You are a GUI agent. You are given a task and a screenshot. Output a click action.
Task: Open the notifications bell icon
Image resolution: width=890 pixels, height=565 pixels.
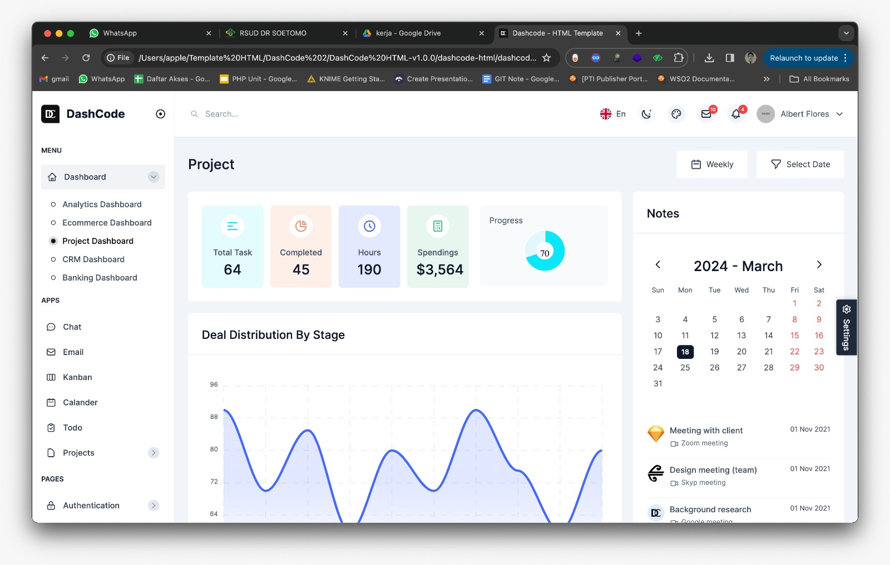(736, 114)
